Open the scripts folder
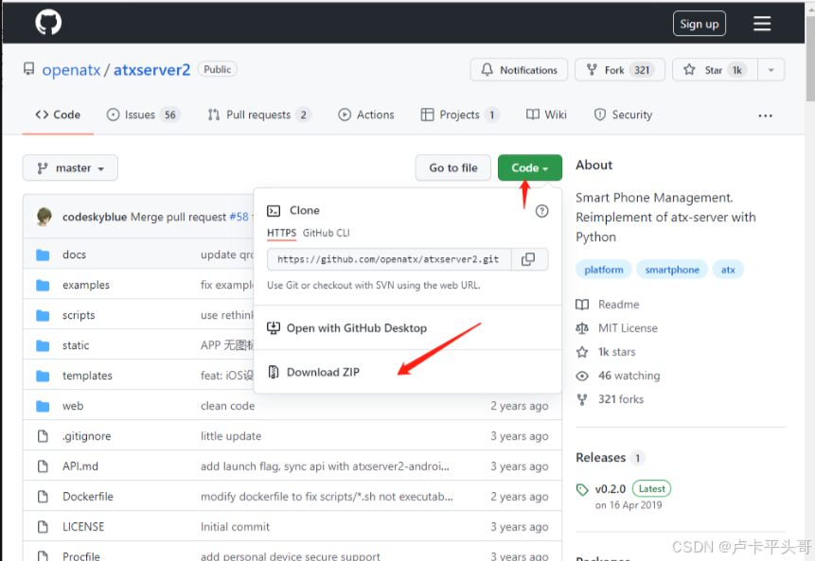The image size is (815, 561). point(79,315)
